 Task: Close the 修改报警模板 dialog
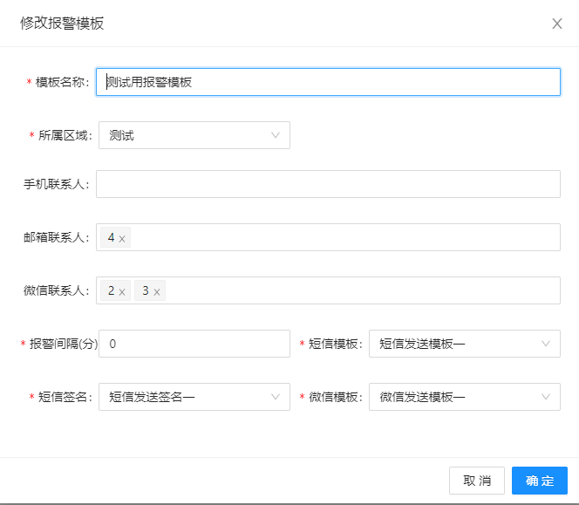tap(557, 24)
